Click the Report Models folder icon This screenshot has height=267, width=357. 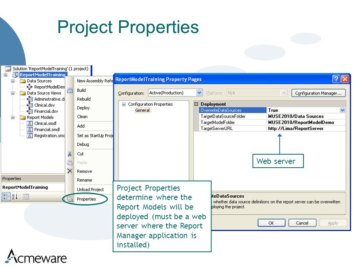[23, 118]
